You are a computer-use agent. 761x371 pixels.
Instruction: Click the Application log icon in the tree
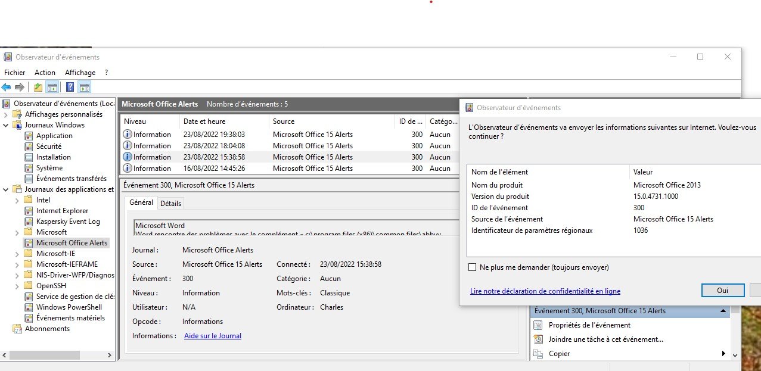[29, 136]
